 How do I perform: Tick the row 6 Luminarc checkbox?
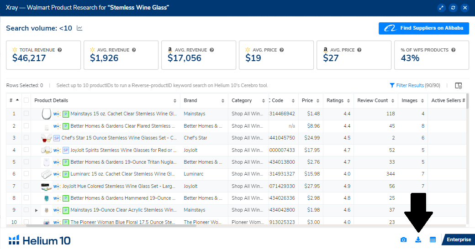pyautogui.click(x=26, y=174)
